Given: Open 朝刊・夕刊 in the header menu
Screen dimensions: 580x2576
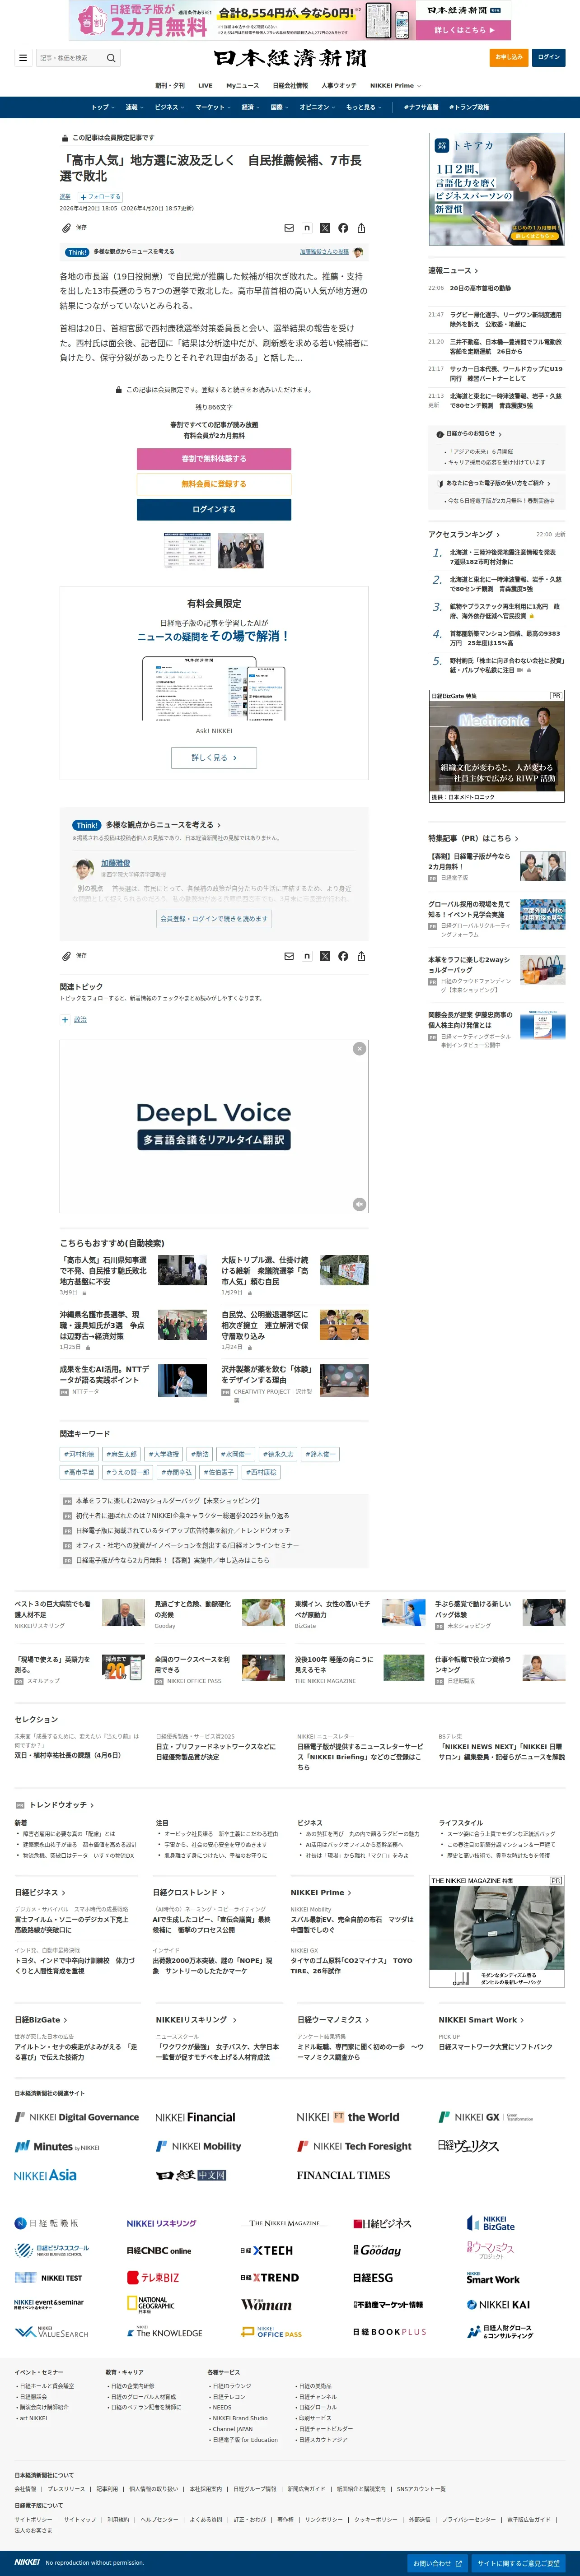Looking at the screenshot, I should click(x=169, y=86).
